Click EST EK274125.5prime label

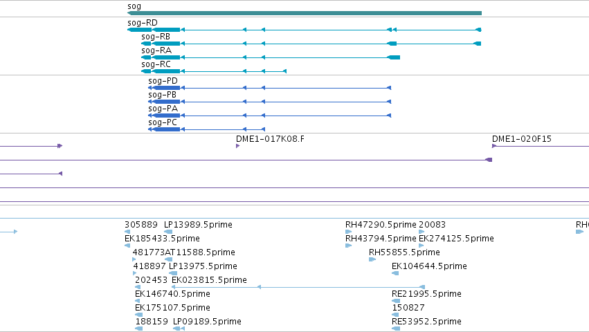click(456, 239)
